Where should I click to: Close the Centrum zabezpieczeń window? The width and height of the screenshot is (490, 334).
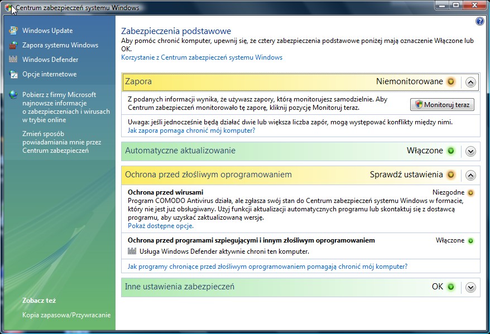(475, 5)
